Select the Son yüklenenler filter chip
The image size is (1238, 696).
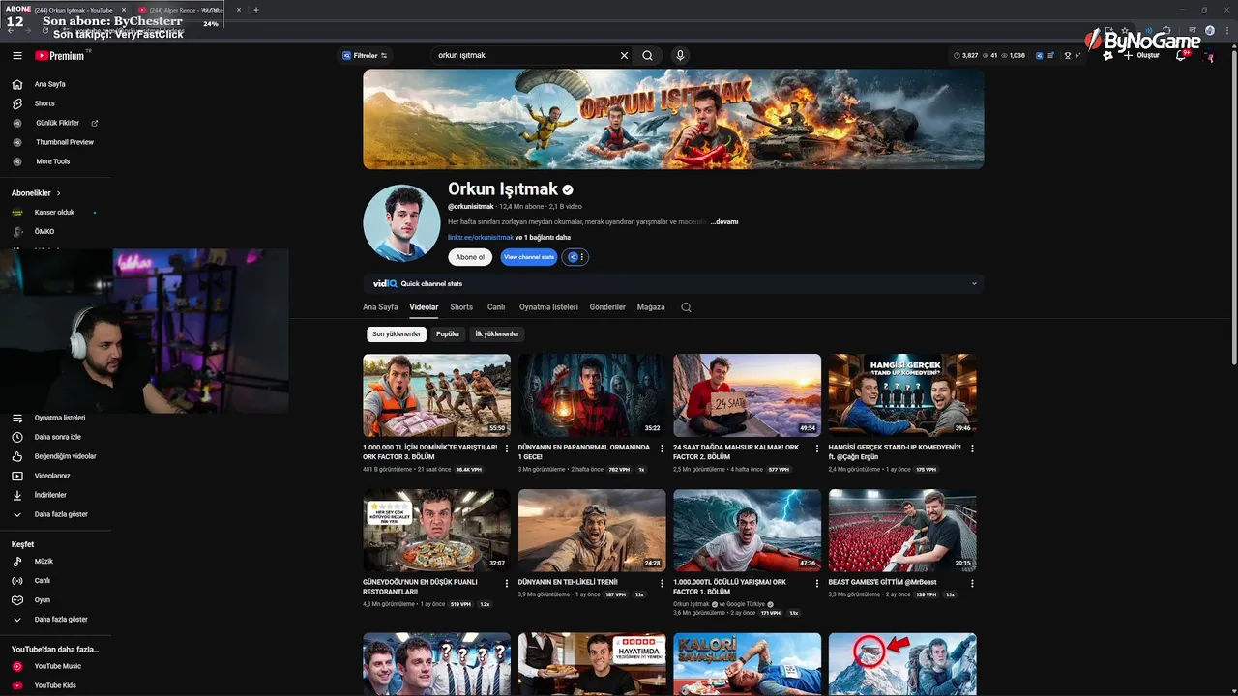397,334
